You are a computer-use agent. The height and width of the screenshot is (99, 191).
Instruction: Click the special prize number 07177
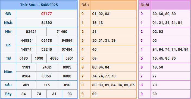pyautogui.click(x=46, y=14)
